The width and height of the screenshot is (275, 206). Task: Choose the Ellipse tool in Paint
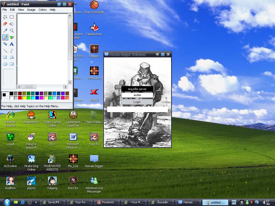coord(5,64)
